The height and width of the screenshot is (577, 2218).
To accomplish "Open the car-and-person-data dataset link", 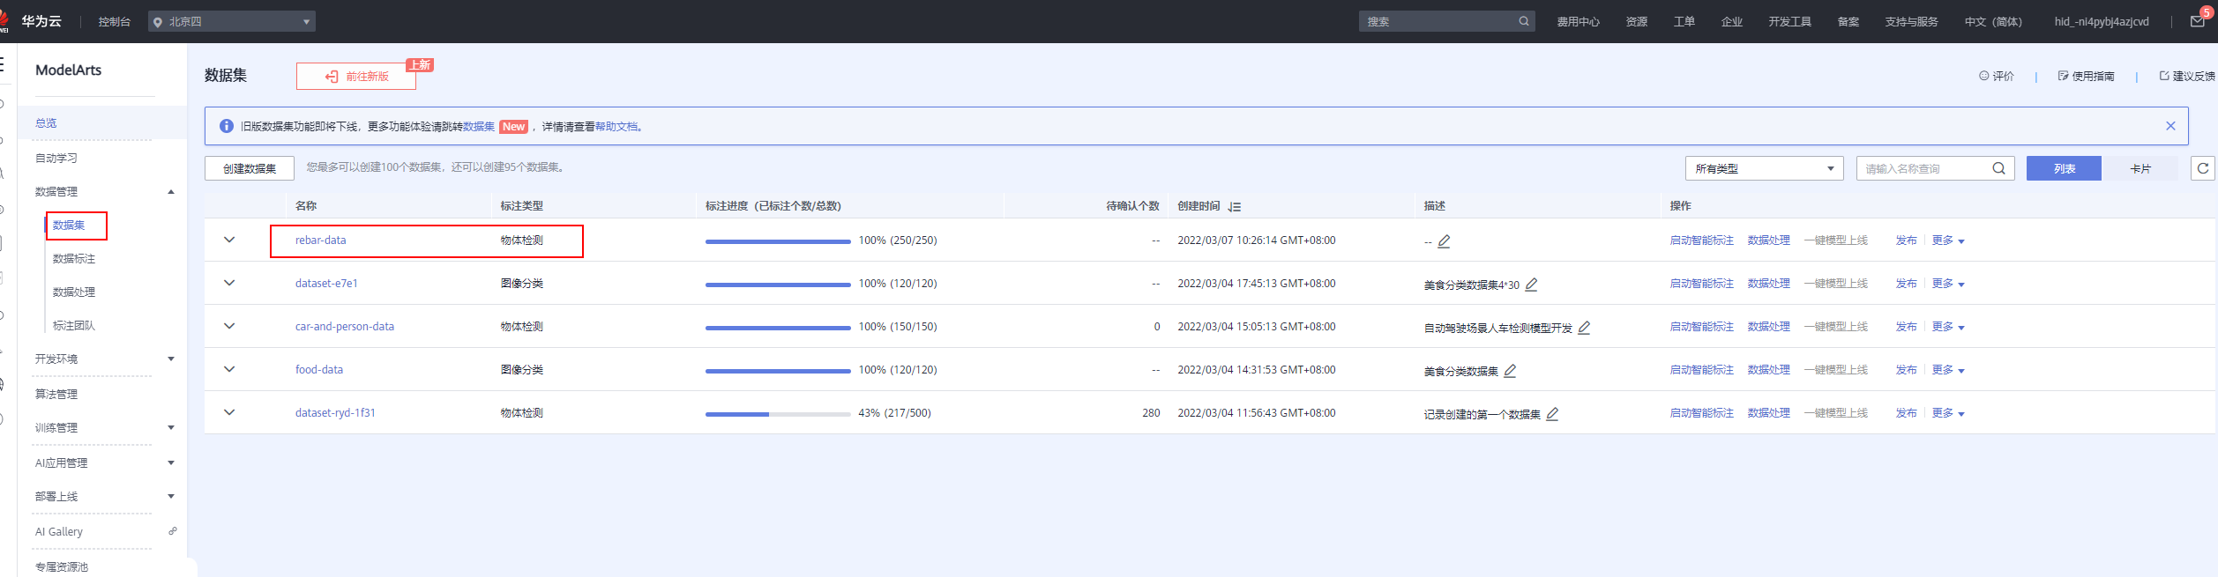I will [x=345, y=327].
